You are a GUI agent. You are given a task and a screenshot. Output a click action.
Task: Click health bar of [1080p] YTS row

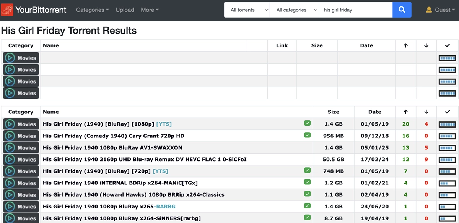coord(448,124)
